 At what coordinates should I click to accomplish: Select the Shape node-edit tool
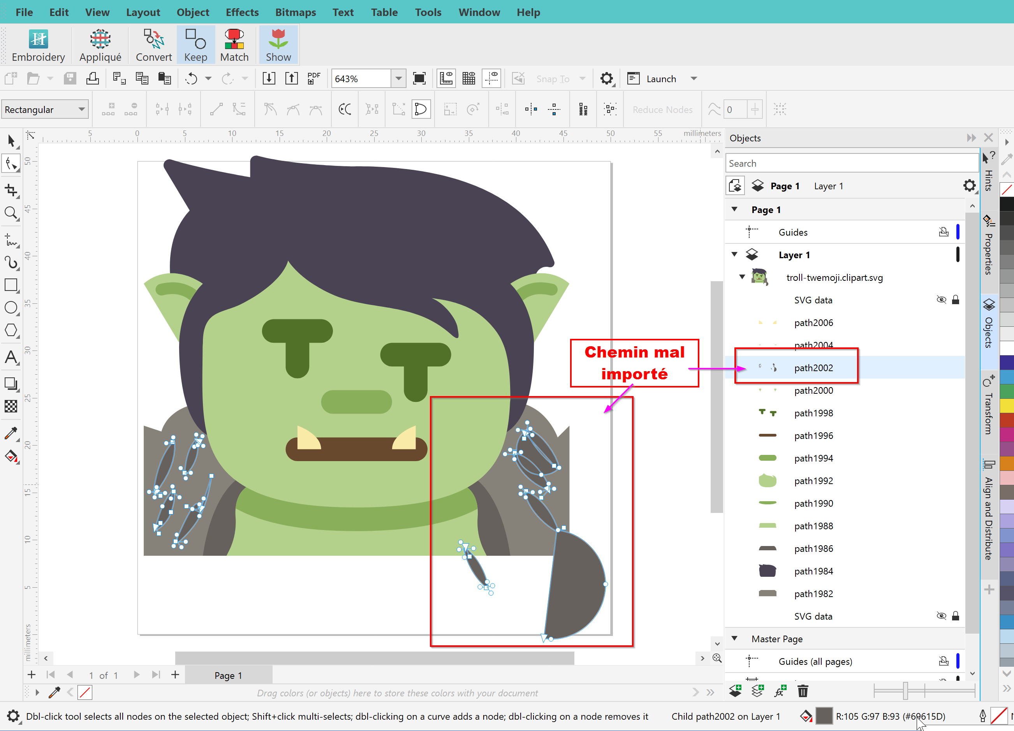tap(11, 164)
